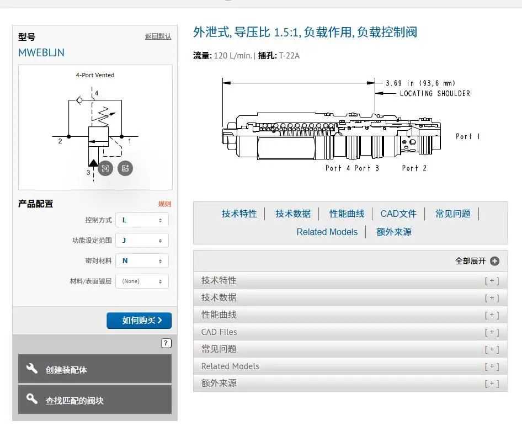Open the 规则 link
Viewport: 522px width, 437px height.
pos(164,204)
